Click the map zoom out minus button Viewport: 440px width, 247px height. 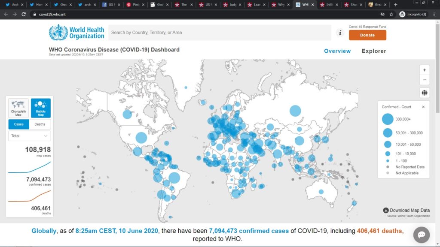pyautogui.click(x=425, y=80)
